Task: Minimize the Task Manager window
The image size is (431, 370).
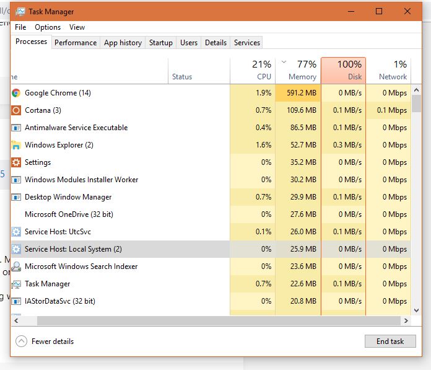Action: (351, 12)
